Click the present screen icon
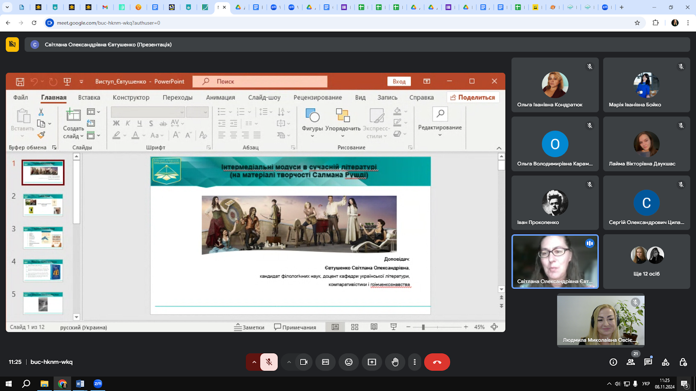Screen dimensions: 696x391 click(372, 362)
